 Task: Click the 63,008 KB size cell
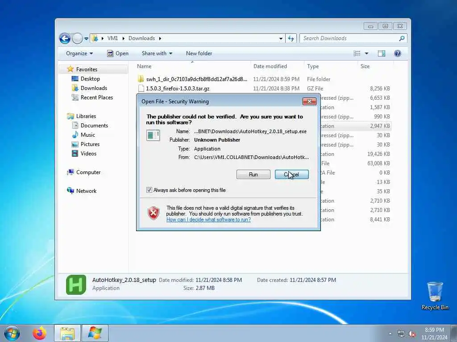coord(378,163)
